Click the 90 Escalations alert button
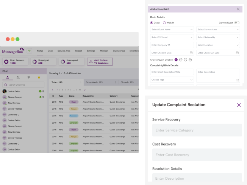 (x=100, y=61)
